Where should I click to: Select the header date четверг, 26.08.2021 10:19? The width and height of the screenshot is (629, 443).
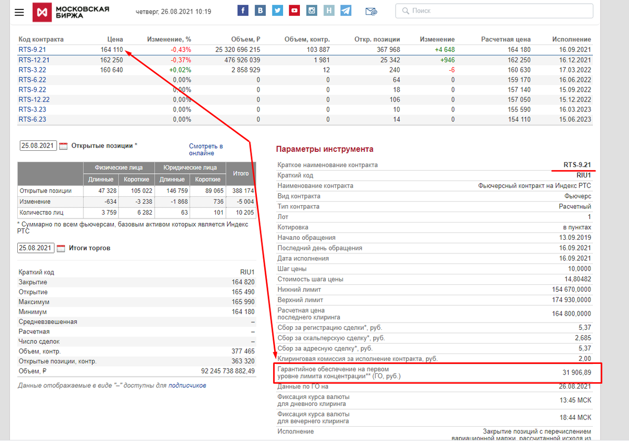tap(173, 12)
